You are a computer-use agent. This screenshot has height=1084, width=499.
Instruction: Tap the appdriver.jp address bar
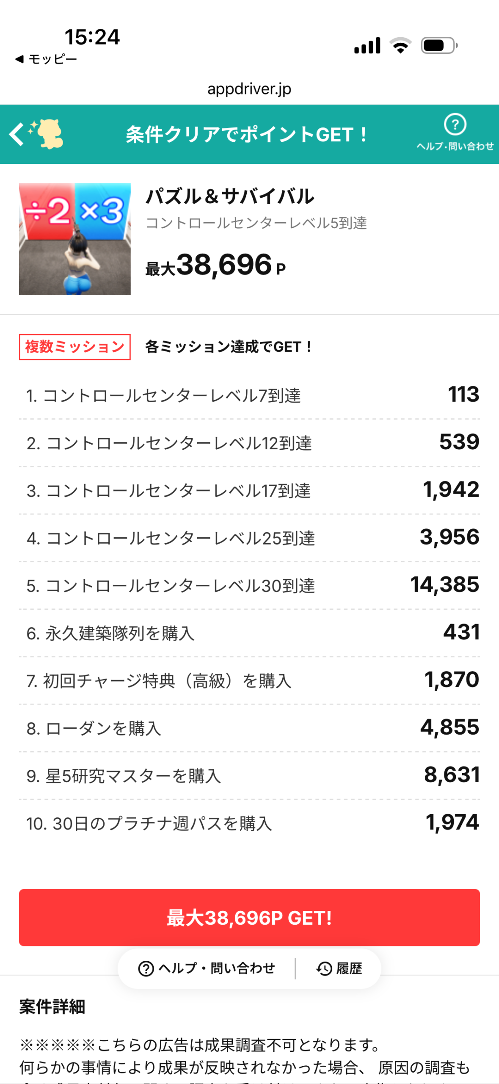pyautogui.click(x=249, y=89)
